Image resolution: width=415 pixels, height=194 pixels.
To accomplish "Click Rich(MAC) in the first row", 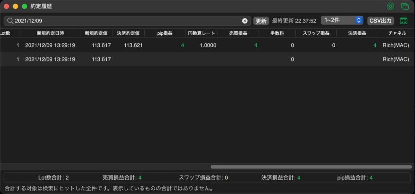I will (x=396, y=45).
